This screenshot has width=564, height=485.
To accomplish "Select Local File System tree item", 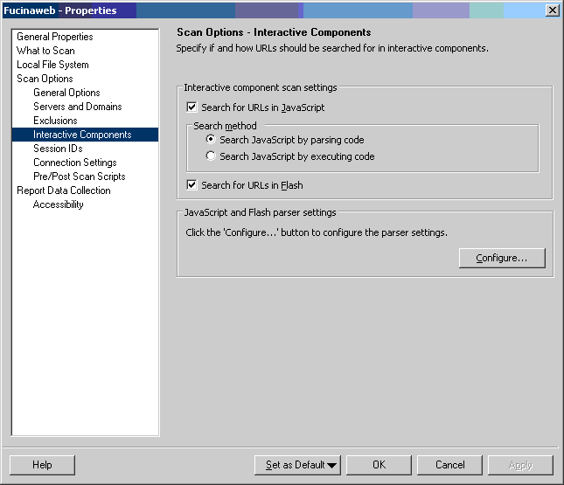I will (52, 65).
